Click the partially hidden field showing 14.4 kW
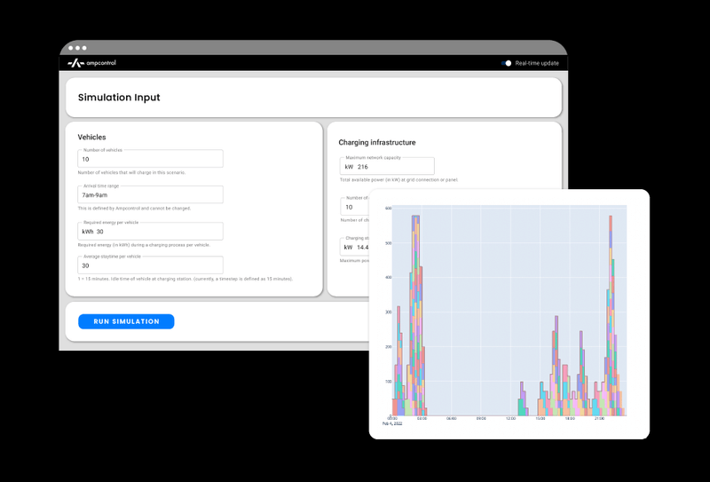Image resolution: width=710 pixels, height=482 pixels. (354, 247)
